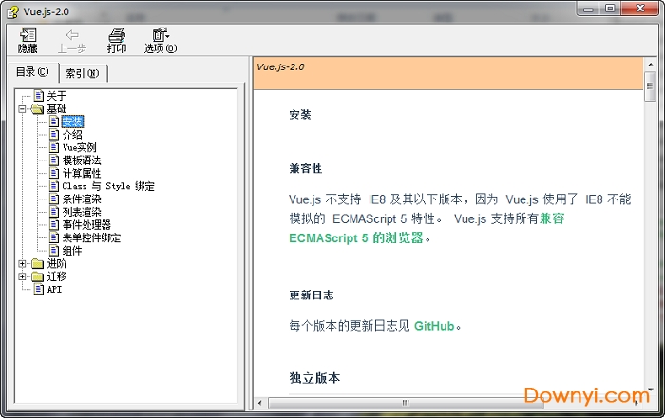Open the API topic page
Screen dimensions: 665x418
54,289
